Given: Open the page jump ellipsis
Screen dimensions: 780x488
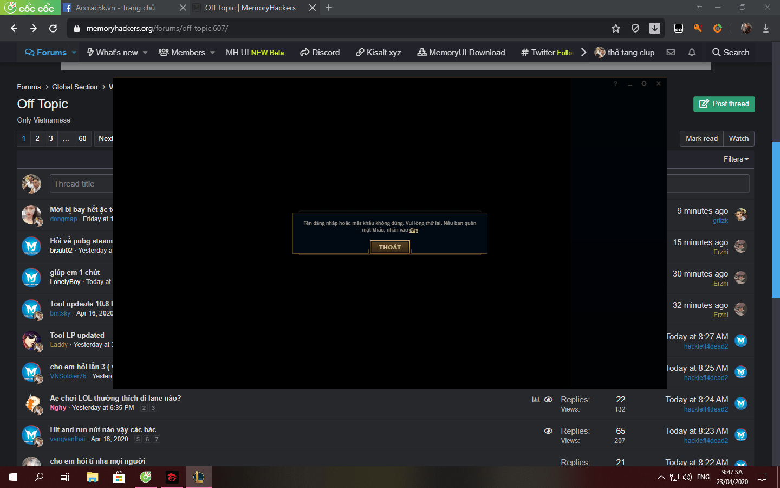Looking at the screenshot, I should point(66,139).
